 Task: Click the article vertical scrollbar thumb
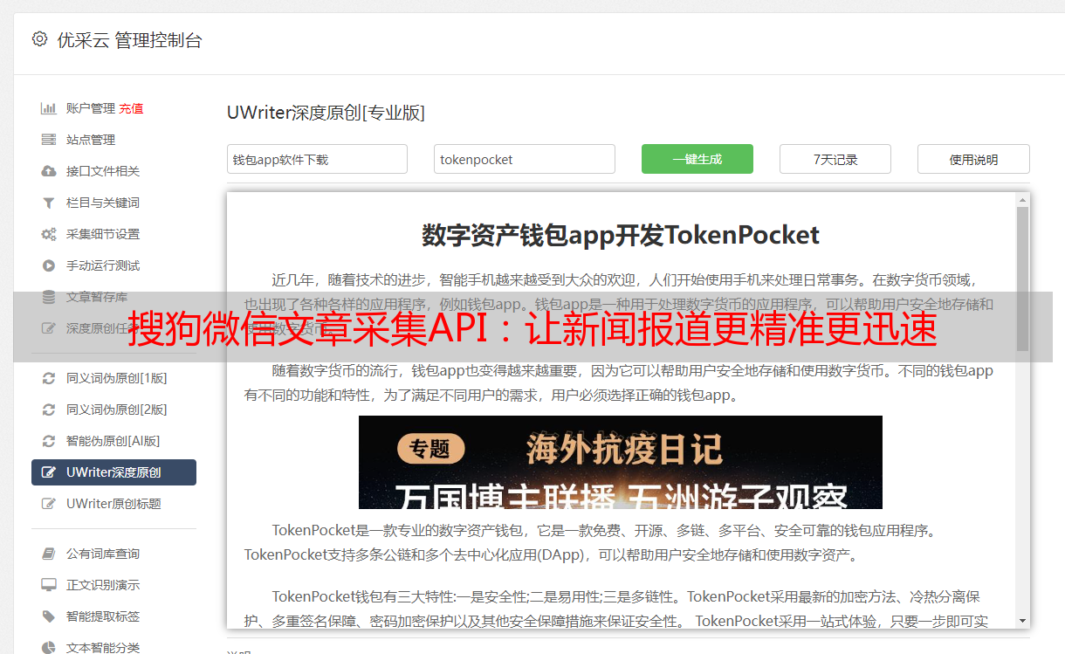click(x=1022, y=279)
